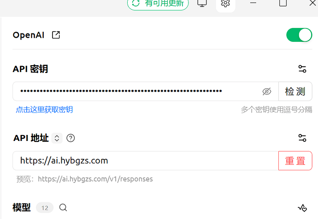Open OpenAI external link icon
Viewport: 318px width, 219px height.
click(56, 35)
